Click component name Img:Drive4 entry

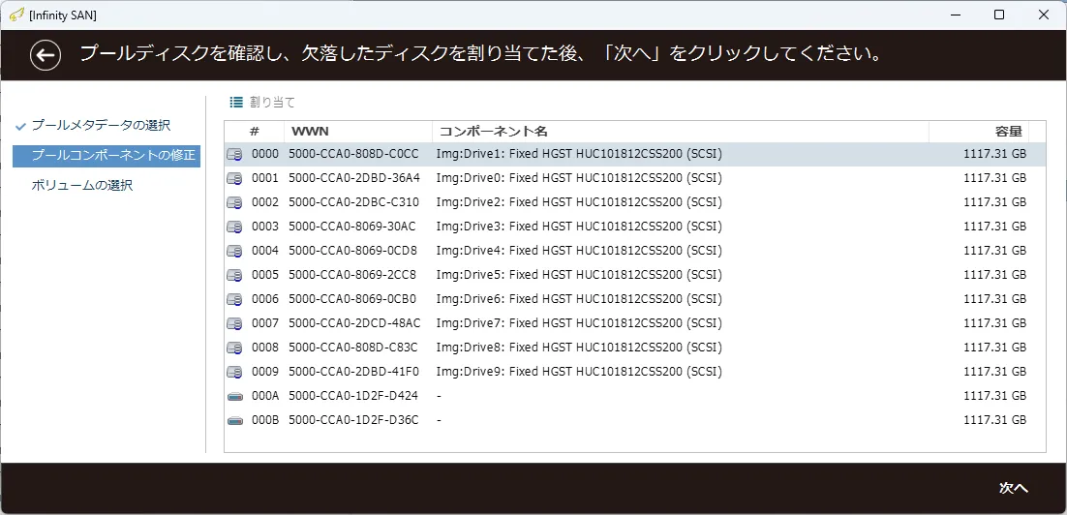click(x=579, y=251)
